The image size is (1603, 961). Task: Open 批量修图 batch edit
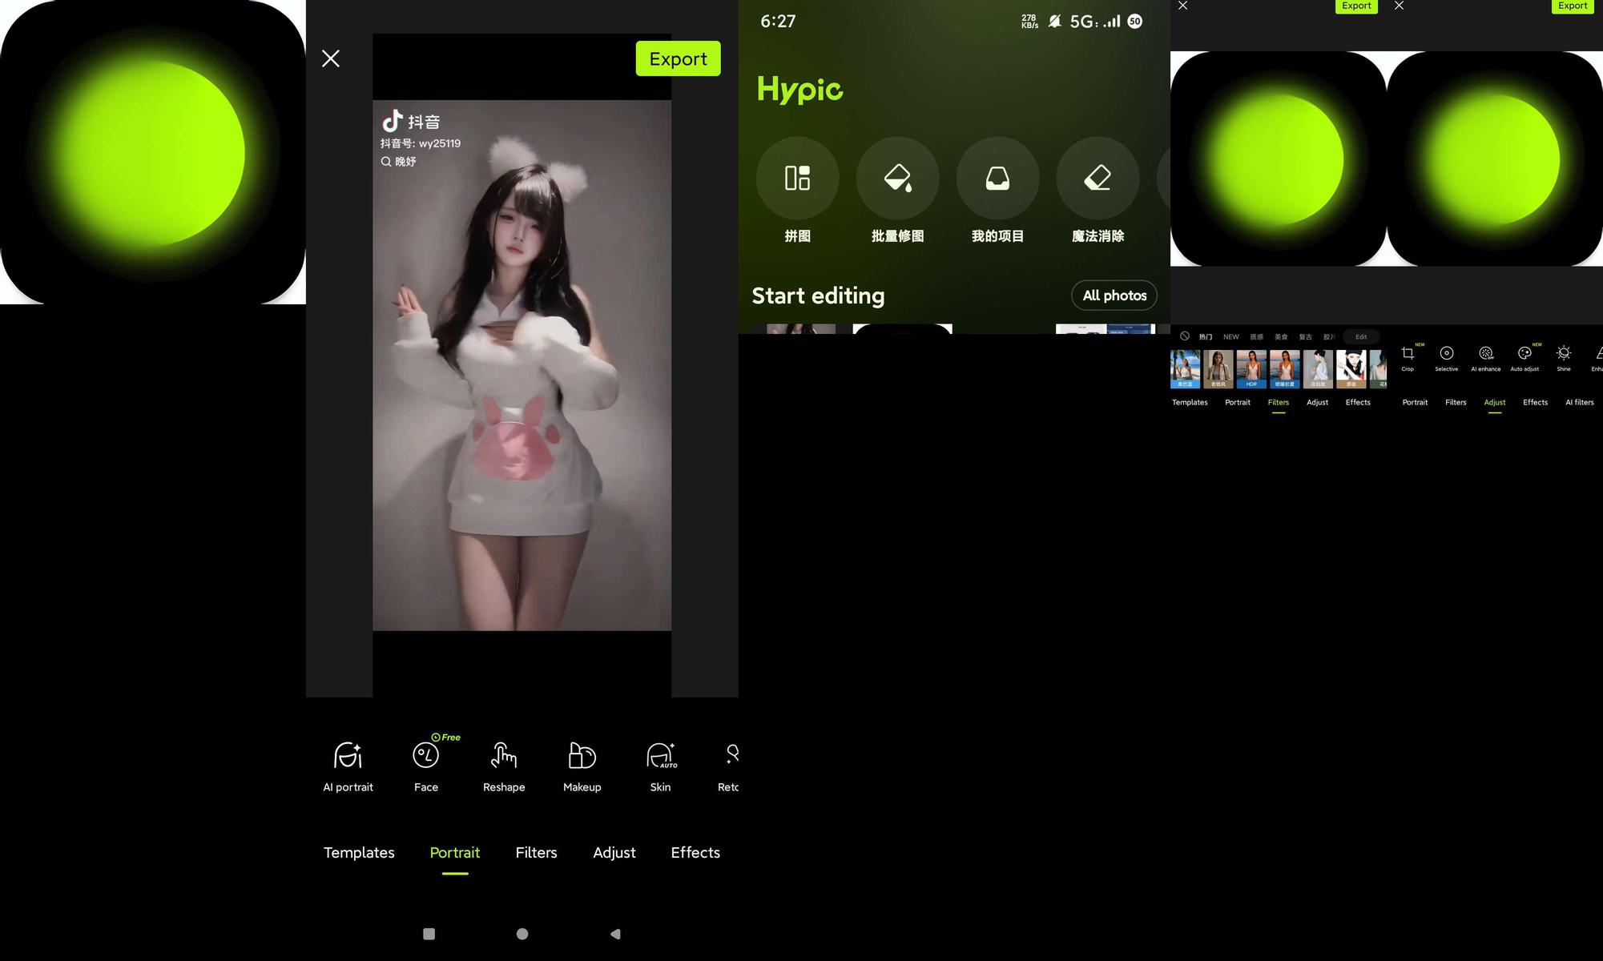pos(897,179)
